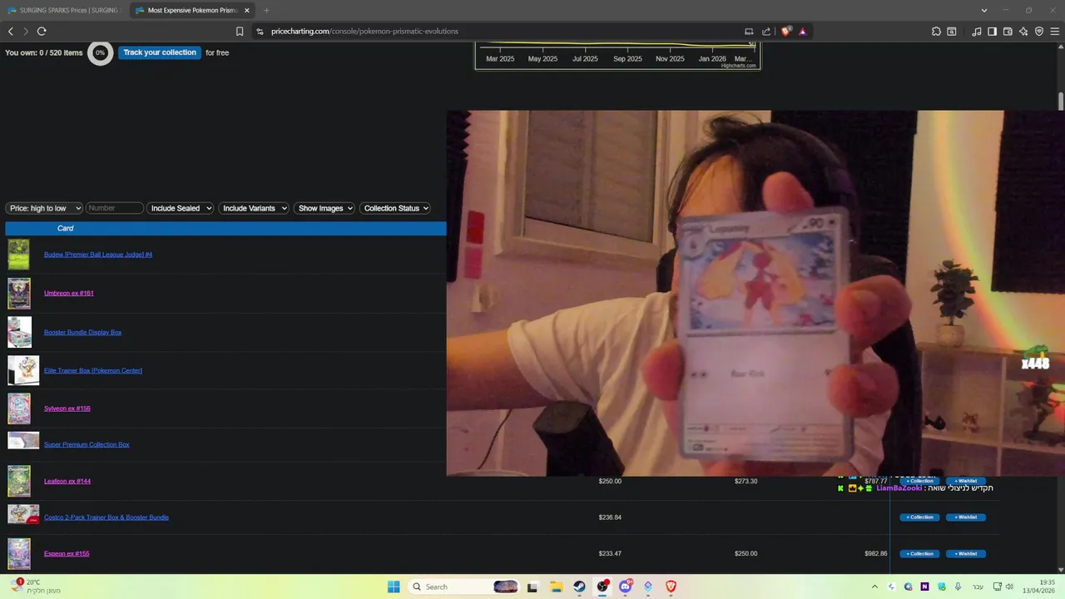Viewport: 1065px width, 599px height.
Task: Open Super Premium Collection Box link
Action: (87, 444)
